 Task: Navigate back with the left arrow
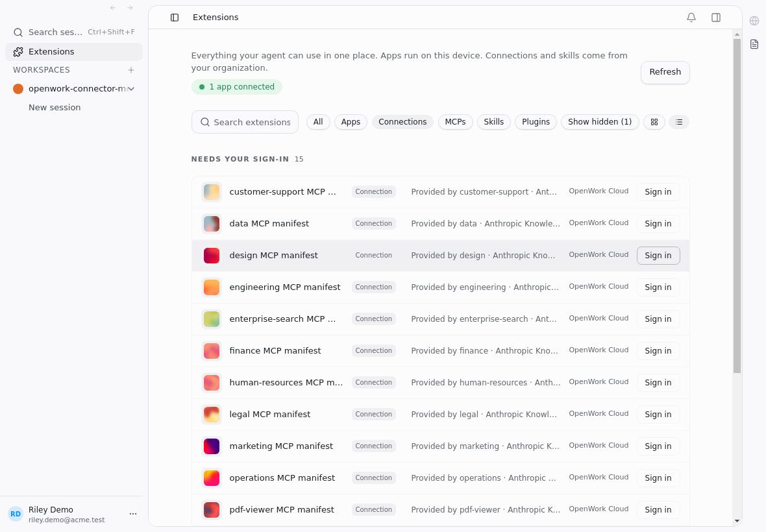pyautogui.click(x=113, y=8)
